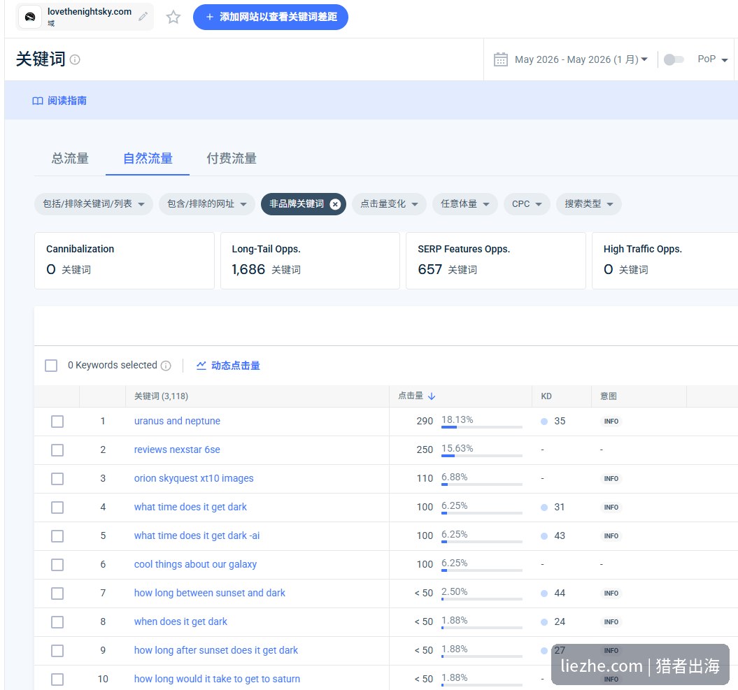This screenshot has height=690, width=738.
Task: Click the KD dot on row 5, KD 43
Action: tap(544, 536)
